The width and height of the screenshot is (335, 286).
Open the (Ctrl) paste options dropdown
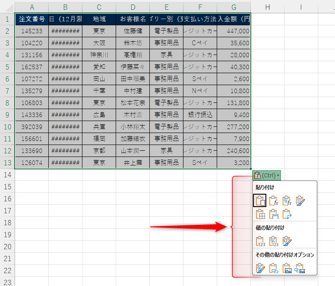pyautogui.click(x=266, y=176)
